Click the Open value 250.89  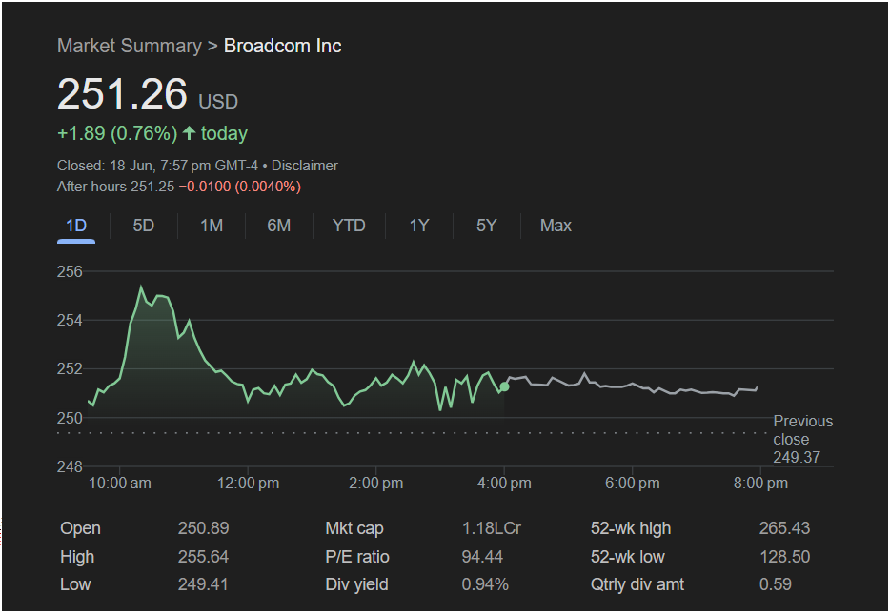(x=203, y=528)
